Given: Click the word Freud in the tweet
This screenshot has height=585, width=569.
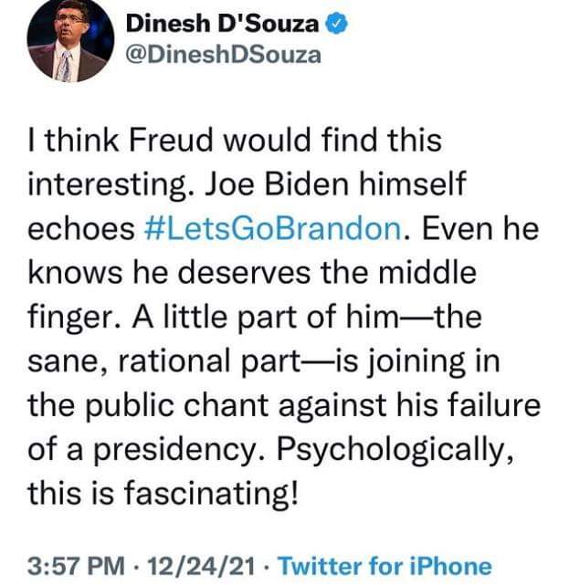Looking at the screenshot, I should click(170, 140).
